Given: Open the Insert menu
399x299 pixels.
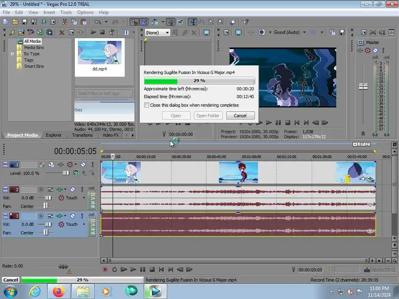Looking at the screenshot, I should coord(49,12).
